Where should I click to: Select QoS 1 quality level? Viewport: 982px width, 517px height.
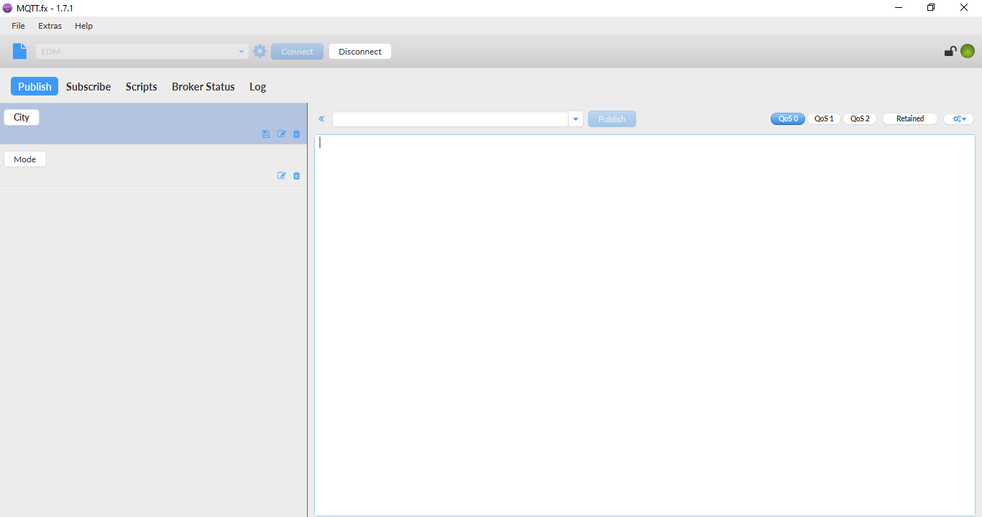[823, 118]
